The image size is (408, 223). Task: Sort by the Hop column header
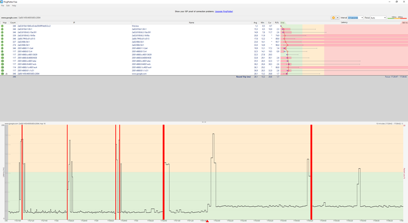pos(4,22)
